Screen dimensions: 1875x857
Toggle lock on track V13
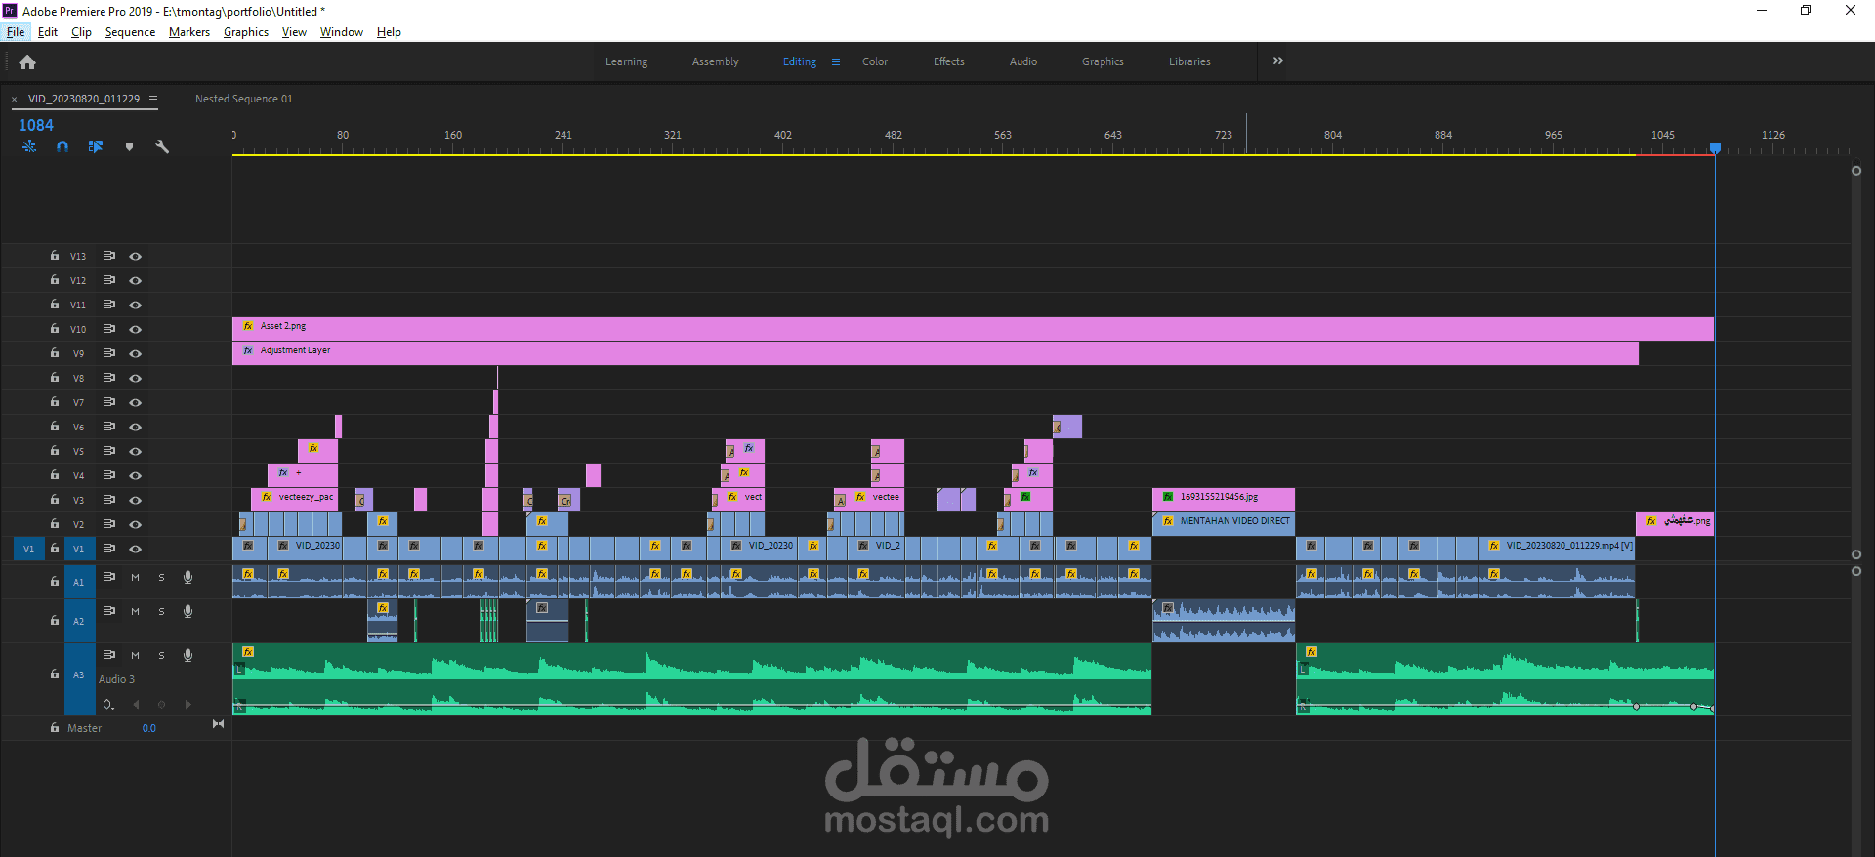tap(55, 256)
